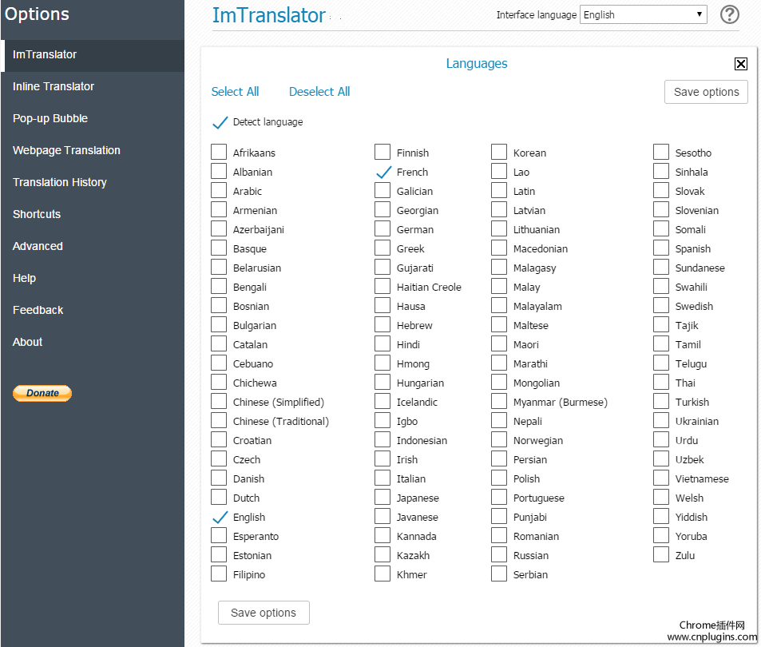761x647 pixels.
Task: Click the bottom Save options button
Action: coord(264,613)
